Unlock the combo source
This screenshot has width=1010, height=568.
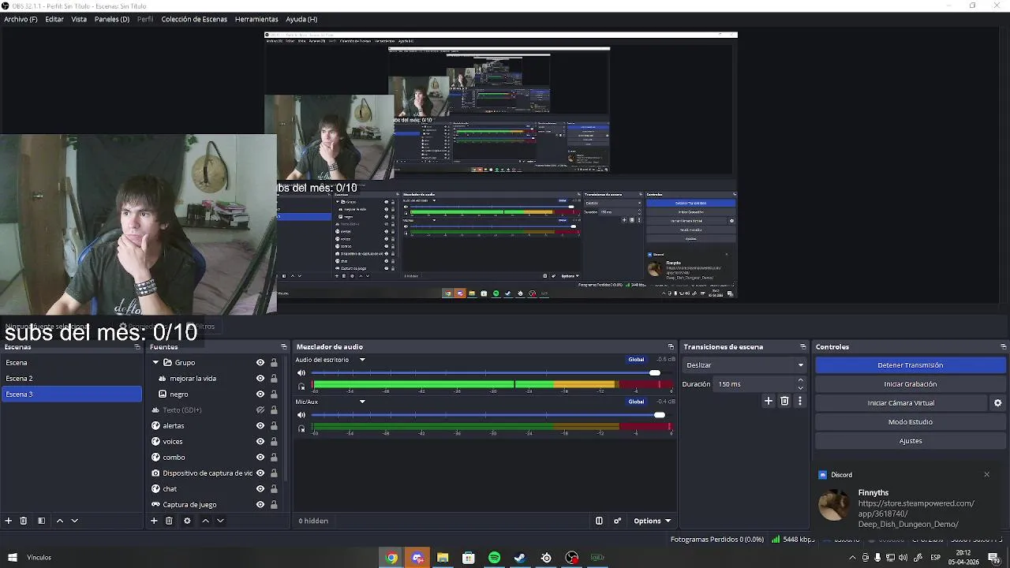tap(274, 458)
